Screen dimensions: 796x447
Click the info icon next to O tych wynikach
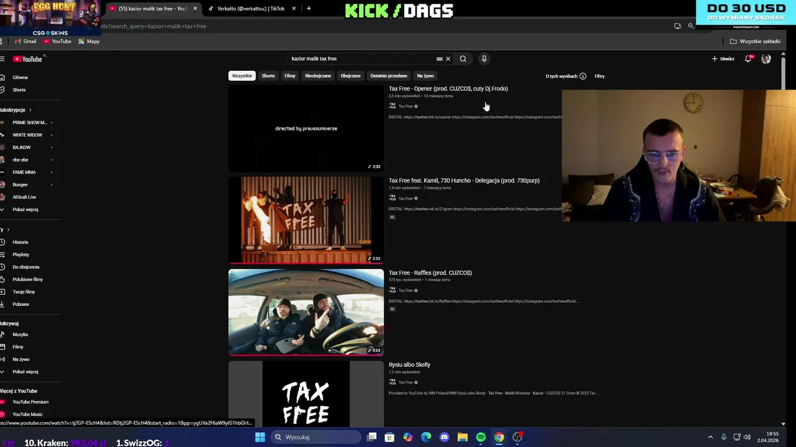[x=583, y=76]
